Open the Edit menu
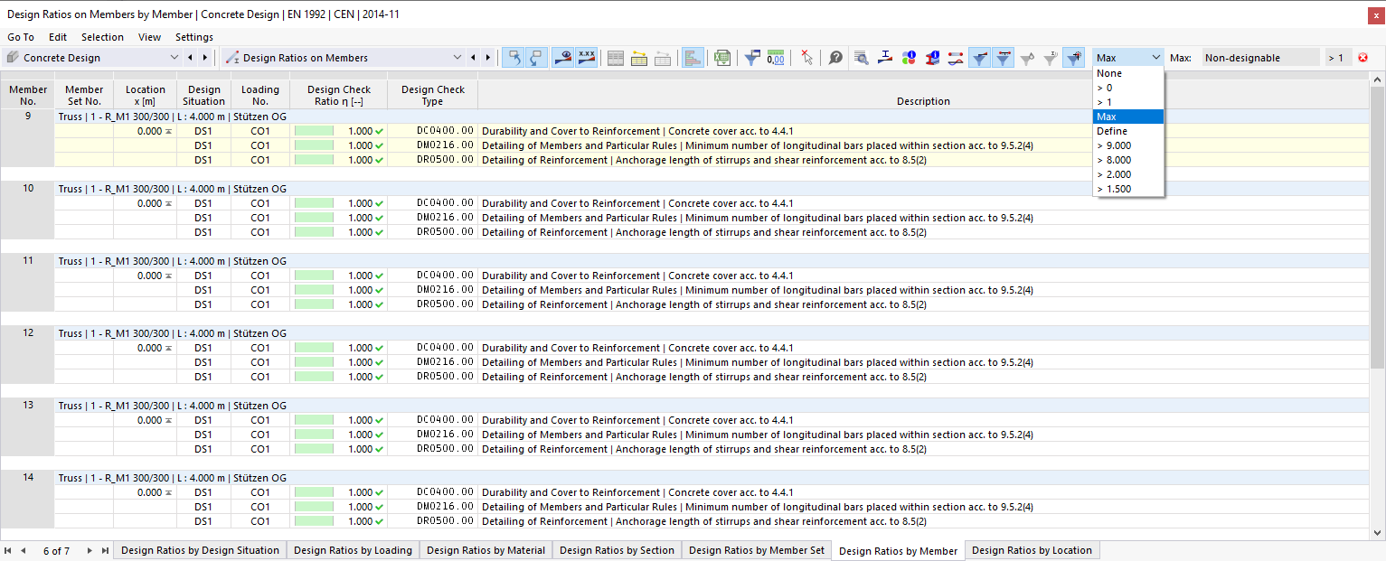This screenshot has height=561, width=1386. tap(58, 37)
